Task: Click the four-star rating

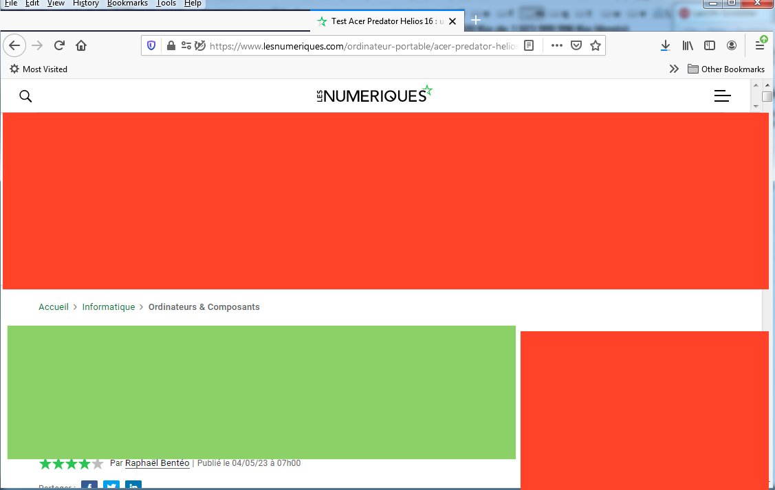Action: pyautogui.click(x=72, y=463)
